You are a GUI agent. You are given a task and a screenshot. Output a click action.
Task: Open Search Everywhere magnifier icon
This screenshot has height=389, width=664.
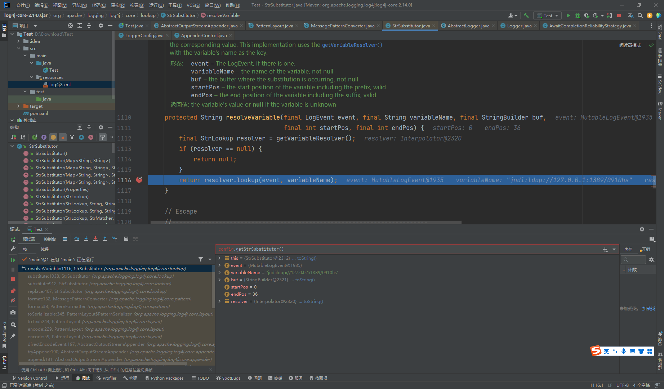(x=640, y=15)
